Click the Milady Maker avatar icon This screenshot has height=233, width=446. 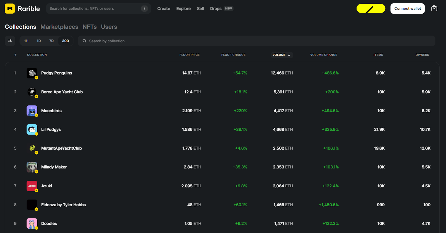[x=32, y=167]
